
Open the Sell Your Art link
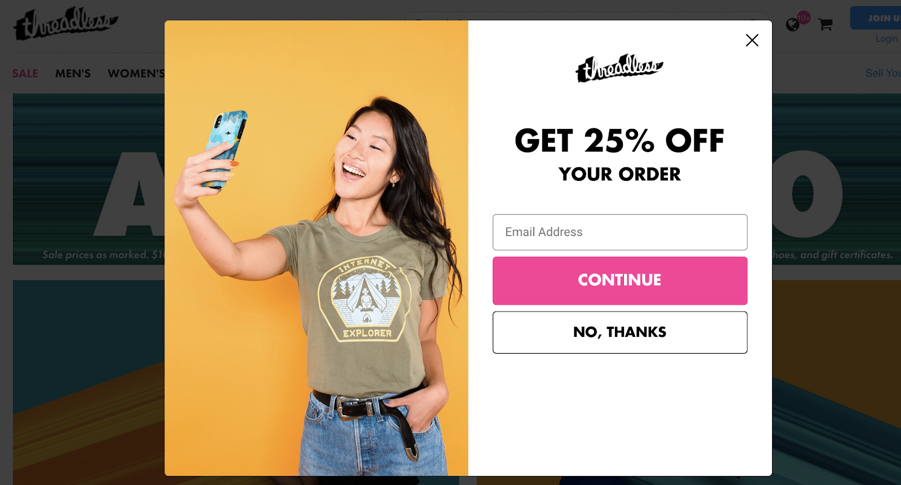(883, 73)
